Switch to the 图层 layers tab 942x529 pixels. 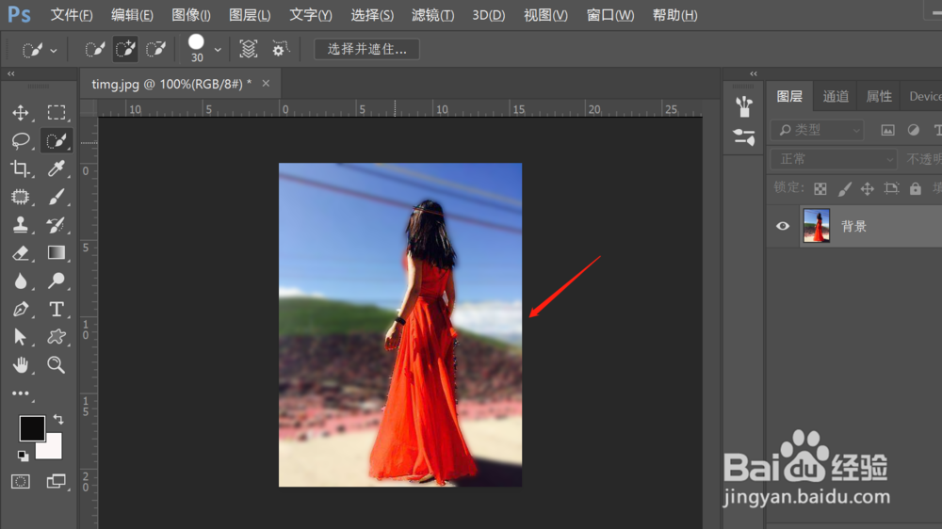pyautogui.click(x=789, y=97)
